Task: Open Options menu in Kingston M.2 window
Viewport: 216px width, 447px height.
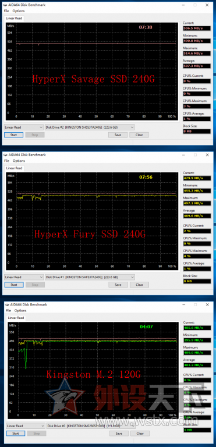Action: click(x=20, y=310)
